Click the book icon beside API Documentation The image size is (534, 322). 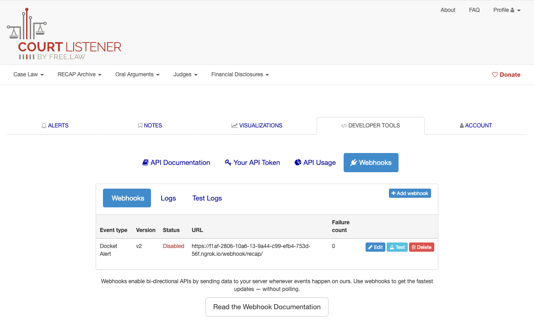[145, 162]
